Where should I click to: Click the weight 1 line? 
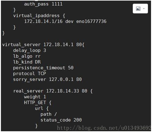pos(35,97)
